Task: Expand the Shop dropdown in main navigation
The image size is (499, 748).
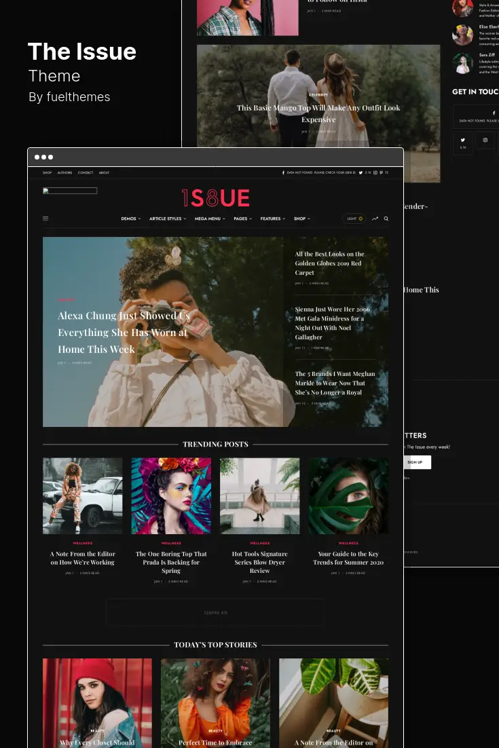Action: (302, 219)
